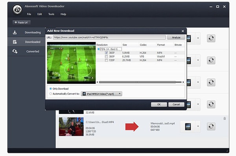Click the Downloaded list icon in sidebar

[15, 42]
